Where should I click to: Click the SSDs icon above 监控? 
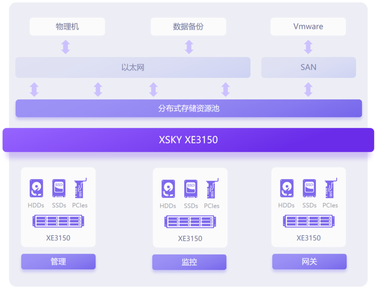[191, 189]
